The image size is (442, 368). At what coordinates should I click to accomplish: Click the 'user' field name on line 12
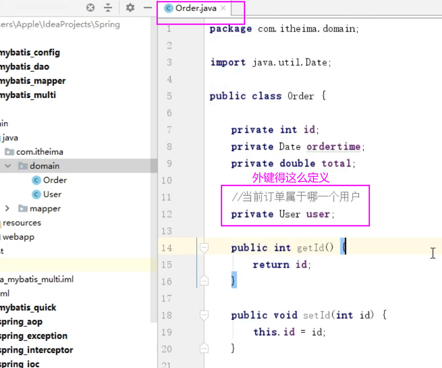(x=318, y=214)
